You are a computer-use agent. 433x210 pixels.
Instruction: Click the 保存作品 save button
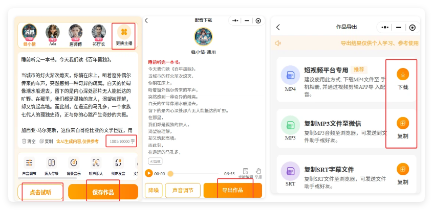tap(103, 192)
